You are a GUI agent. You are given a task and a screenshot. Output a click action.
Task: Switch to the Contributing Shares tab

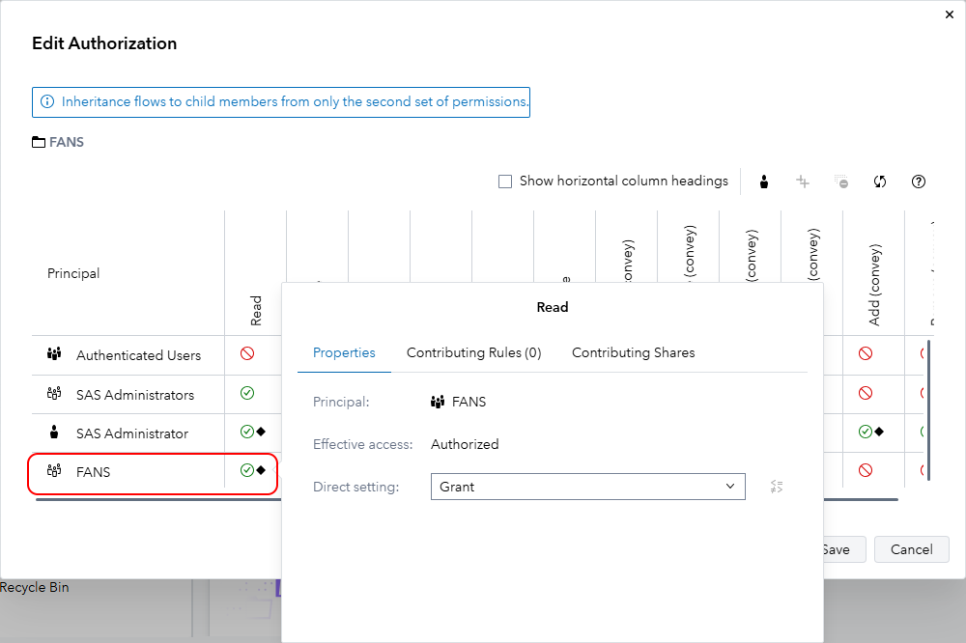(633, 352)
